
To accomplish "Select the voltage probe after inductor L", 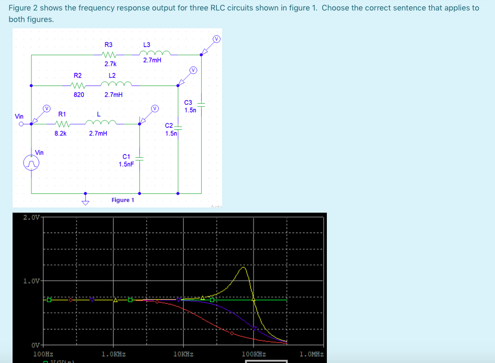I will coord(155,109).
